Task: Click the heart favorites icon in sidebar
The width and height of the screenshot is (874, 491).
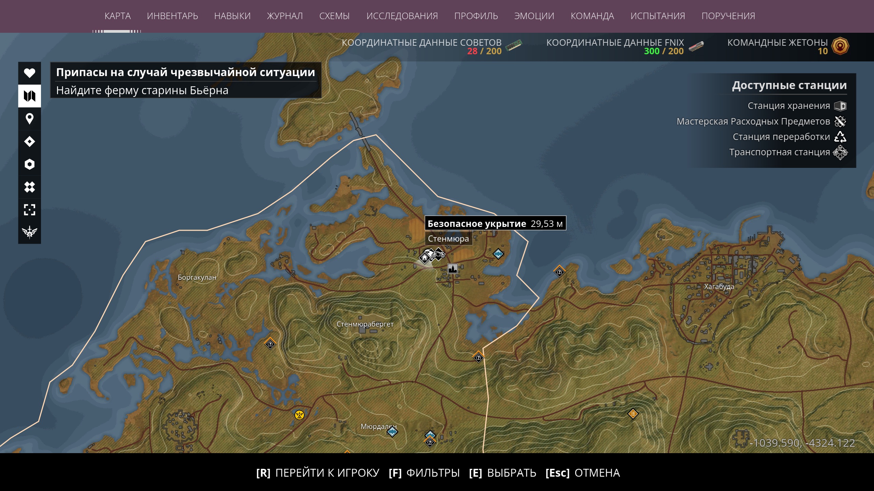Action: click(x=29, y=73)
